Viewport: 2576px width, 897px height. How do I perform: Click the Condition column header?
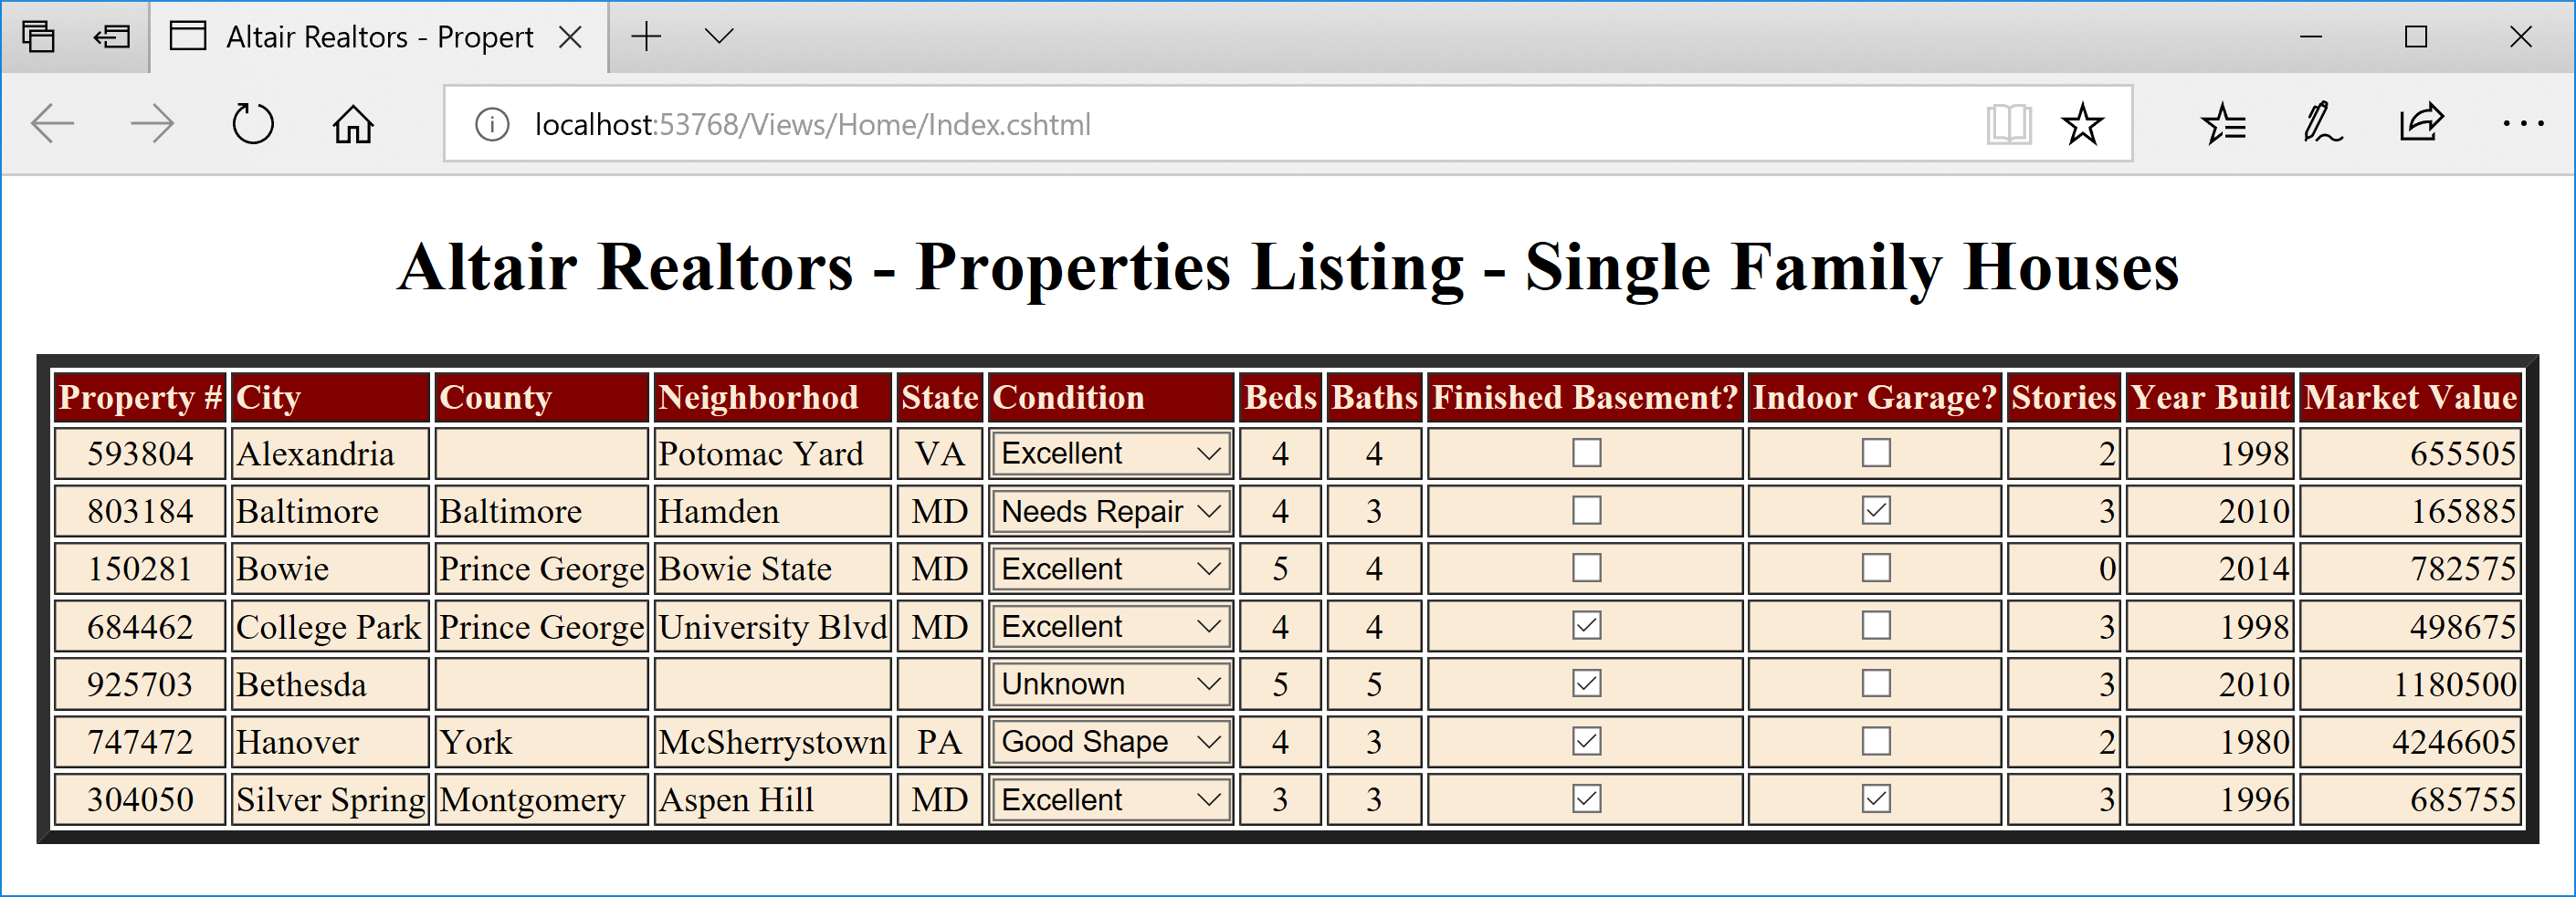click(1110, 397)
